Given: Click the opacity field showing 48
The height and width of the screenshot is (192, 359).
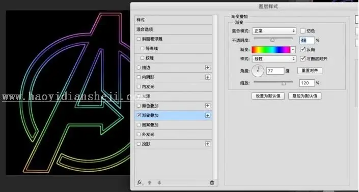Looking at the screenshot, I should (307, 41).
